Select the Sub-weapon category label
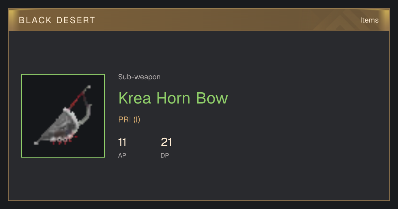The width and height of the screenshot is (398, 209). tap(139, 77)
